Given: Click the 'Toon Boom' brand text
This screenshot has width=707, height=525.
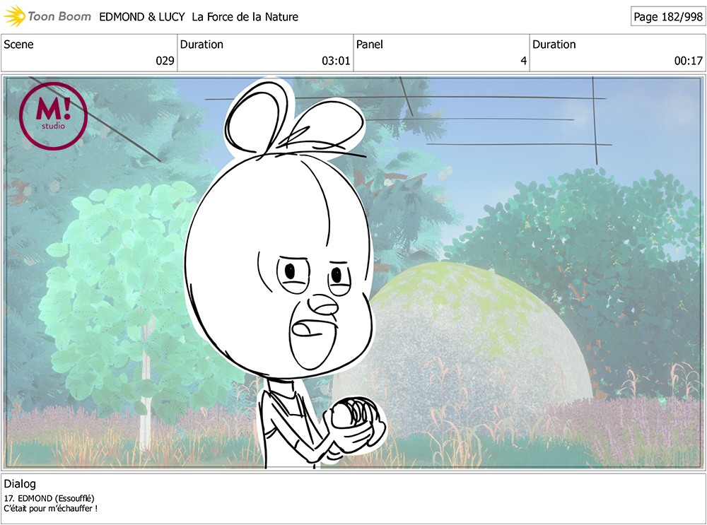Looking at the screenshot, I should pos(59,17).
